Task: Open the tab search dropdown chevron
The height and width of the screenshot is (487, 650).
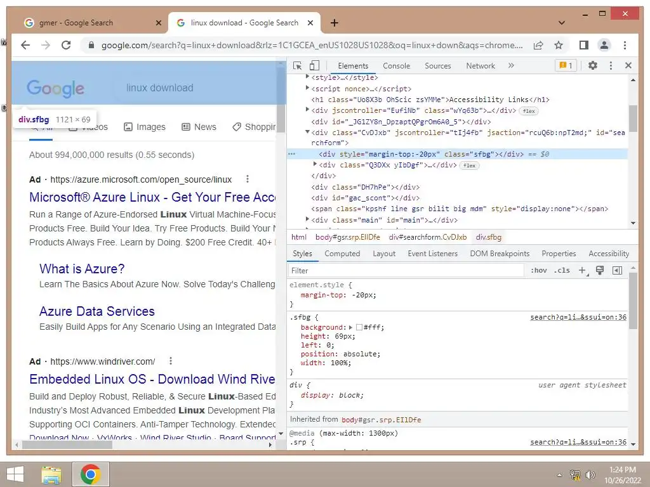Action: click(562, 23)
